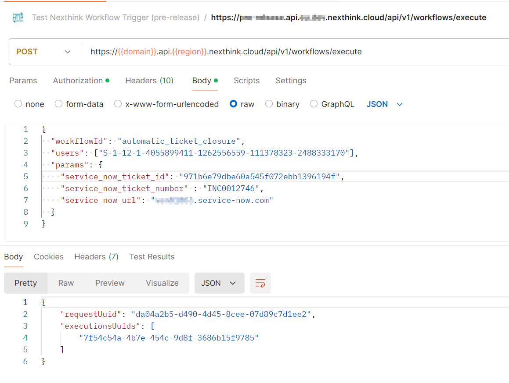
Task: Switch response view to Raw
Action: pyautogui.click(x=66, y=283)
